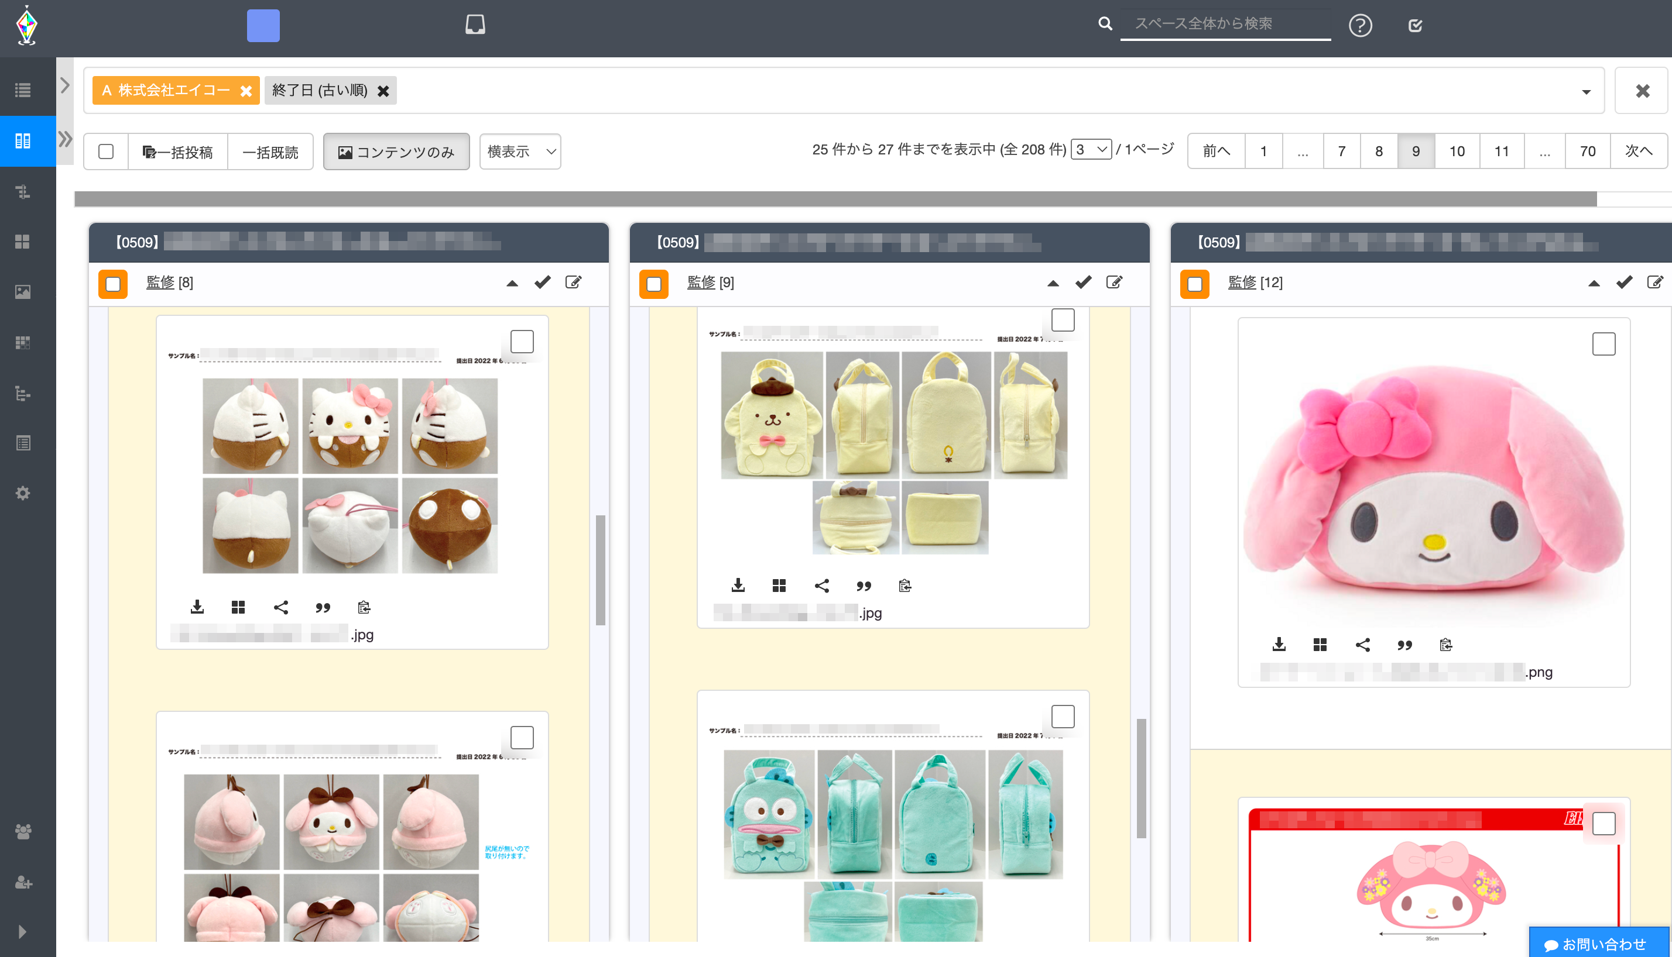Click the 一括既読 button
Screen dimensions: 1672x957
click(270, 152)
